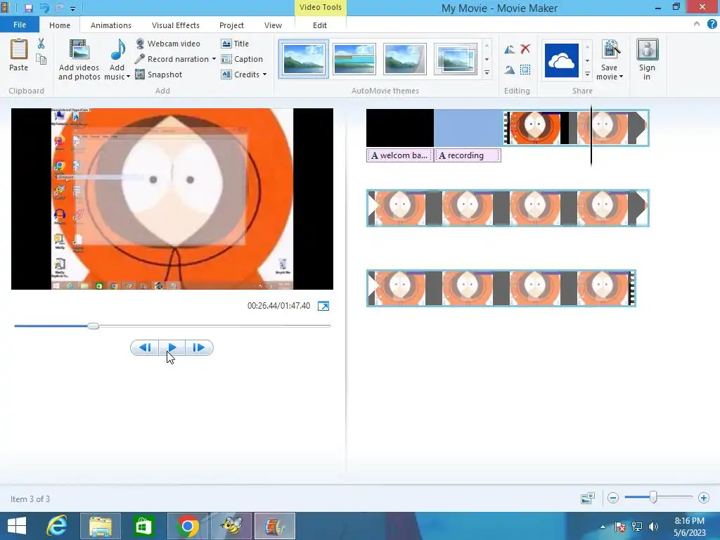Open the Save movie dropdown arrow
Screen dimensions: 720x540
pos(622,77)
